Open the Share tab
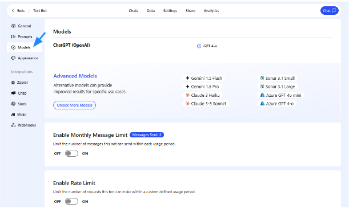 [x=190, y=10]
